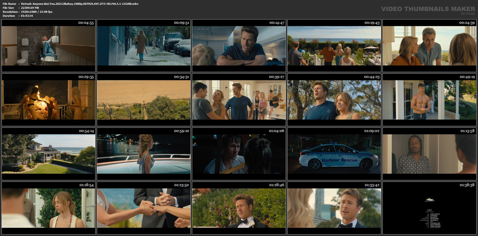Select the shirtless man thumbnail at 00:49:19
478x236 pixels.
pyautogui.click(x=429, y=100)
